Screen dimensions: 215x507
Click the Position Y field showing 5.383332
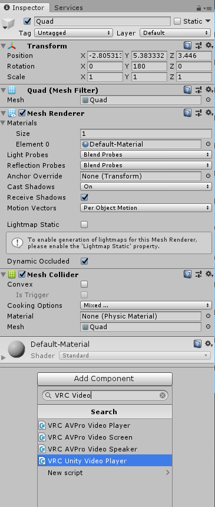point(149,56)
